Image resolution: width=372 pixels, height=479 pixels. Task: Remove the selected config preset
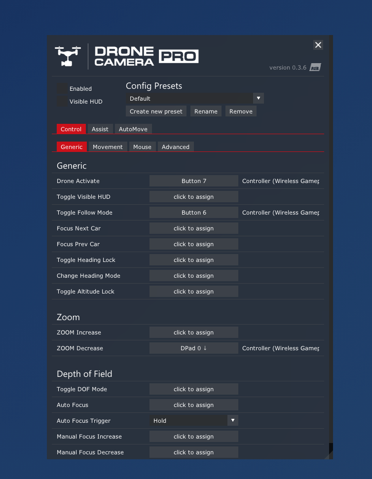point(241,111)
